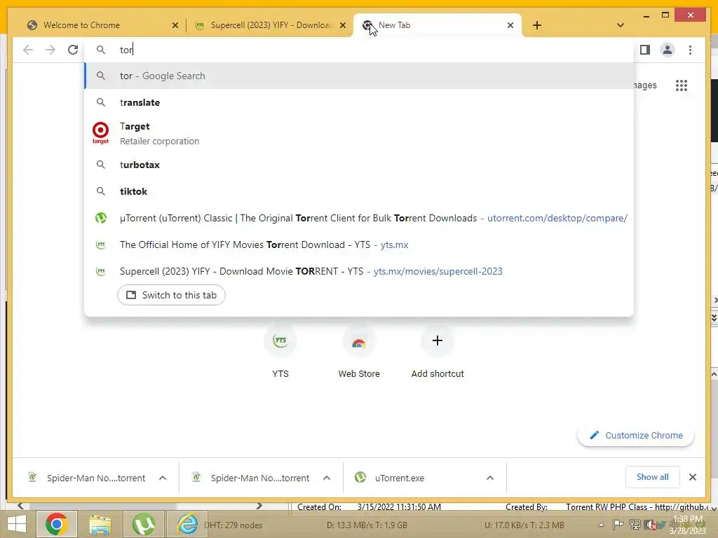Viewport: 718px width, 538px height.
Task: Open the uTorrent.exe download
Action: coord(391,478)
